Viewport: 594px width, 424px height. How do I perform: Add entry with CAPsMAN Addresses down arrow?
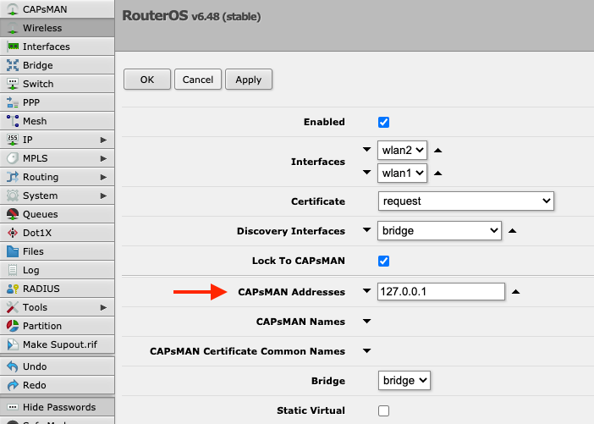tap(366, 291)
